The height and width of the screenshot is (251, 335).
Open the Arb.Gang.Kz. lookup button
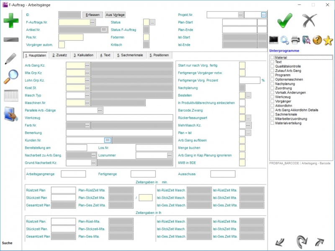pyautogui.click(x=87, y=65)
